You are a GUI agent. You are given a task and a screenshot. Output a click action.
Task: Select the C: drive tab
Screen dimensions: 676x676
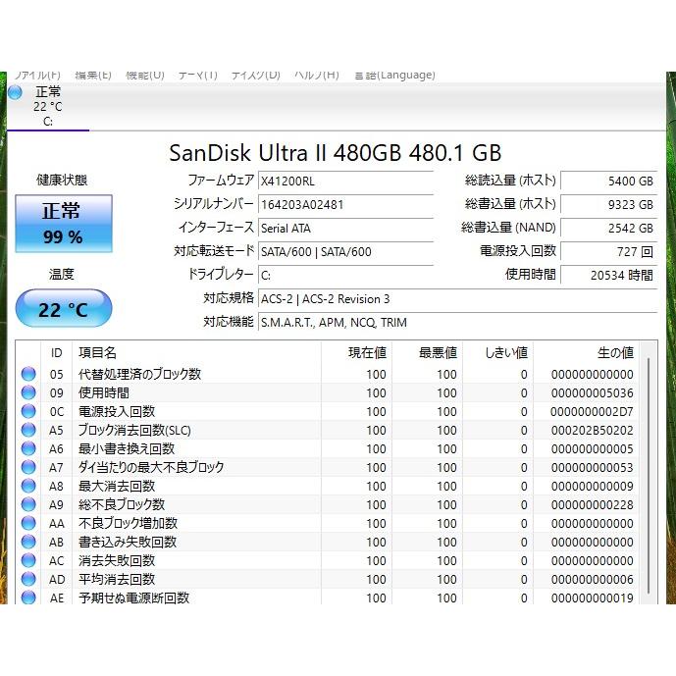[47, 106]
